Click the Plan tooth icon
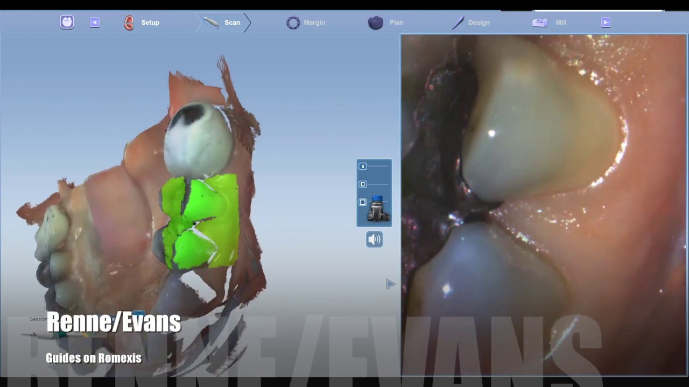This screenshot has width=689, height=387. (375, 23)
